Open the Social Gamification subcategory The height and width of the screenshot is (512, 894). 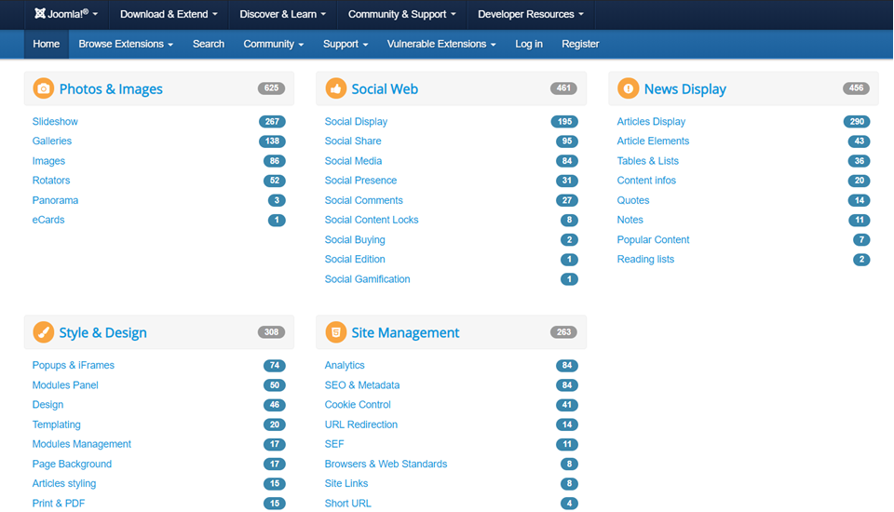[x=367, y=278]
